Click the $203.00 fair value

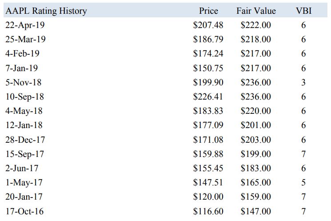[x=256, y=140]
